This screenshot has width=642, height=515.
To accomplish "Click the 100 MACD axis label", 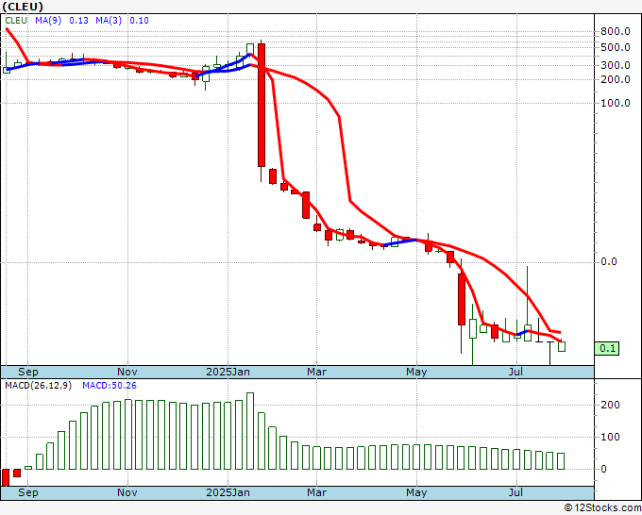I will click(610, 437).
